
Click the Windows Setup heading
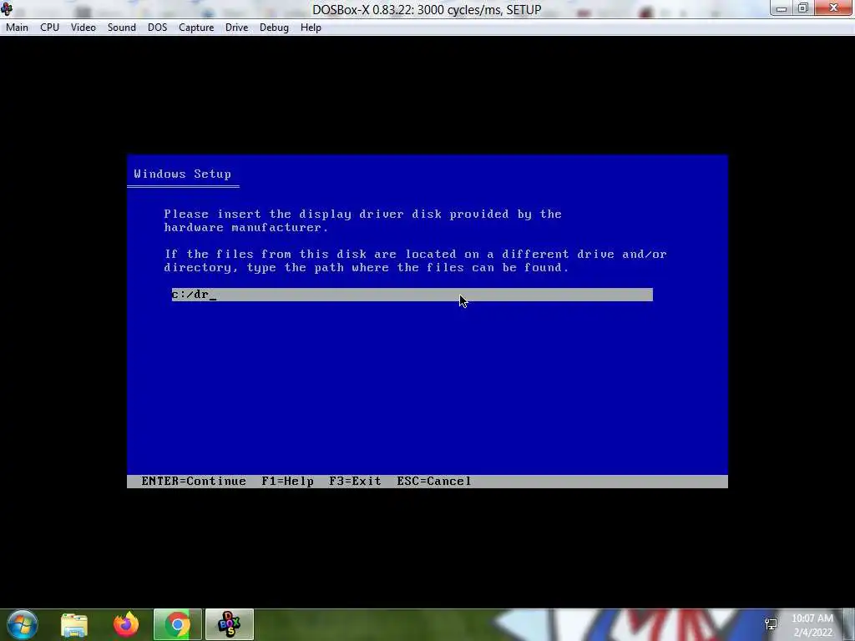tap(183, 174)
